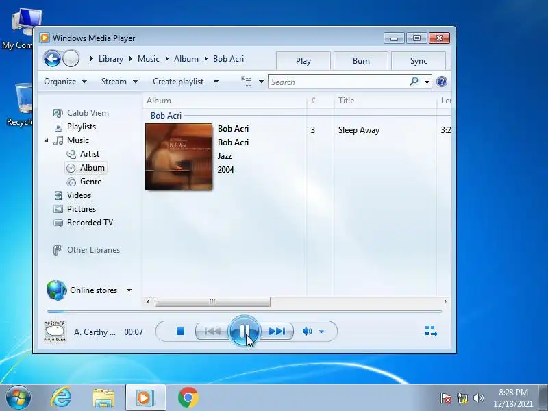Switch to Now Playing mode
Screen dimensions: 548x411
[x=431, y=331]
